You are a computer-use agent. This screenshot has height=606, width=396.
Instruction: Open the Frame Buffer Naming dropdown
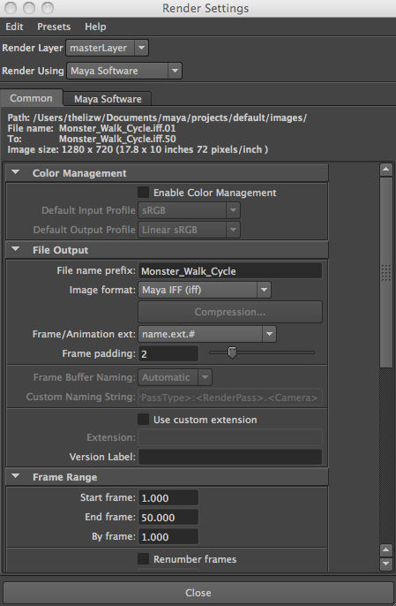pyautogui.click(x=176, y=377)
